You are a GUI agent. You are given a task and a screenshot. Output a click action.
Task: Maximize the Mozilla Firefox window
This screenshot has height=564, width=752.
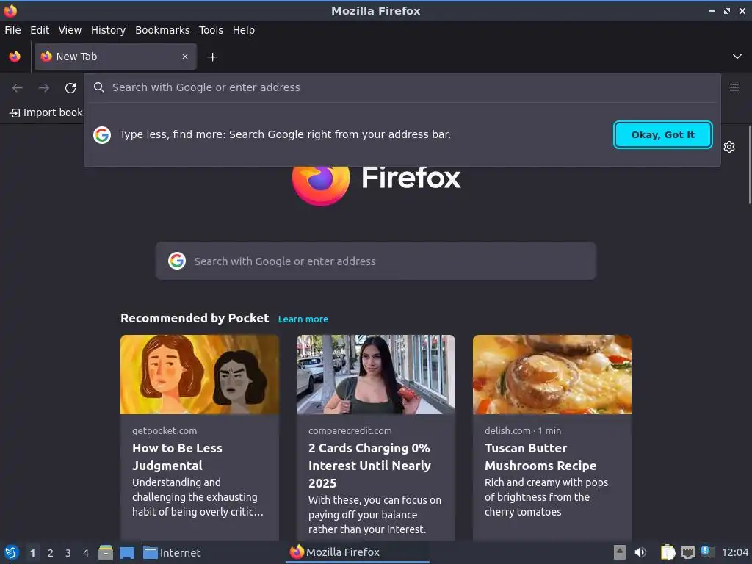tap(727, 11)
